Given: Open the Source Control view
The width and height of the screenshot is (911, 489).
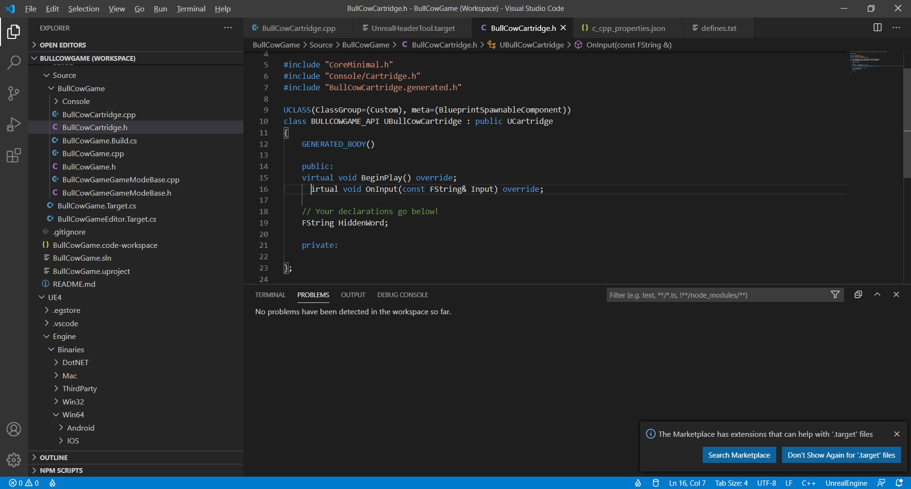Looking at the screenshot, I should click(14, 93).
